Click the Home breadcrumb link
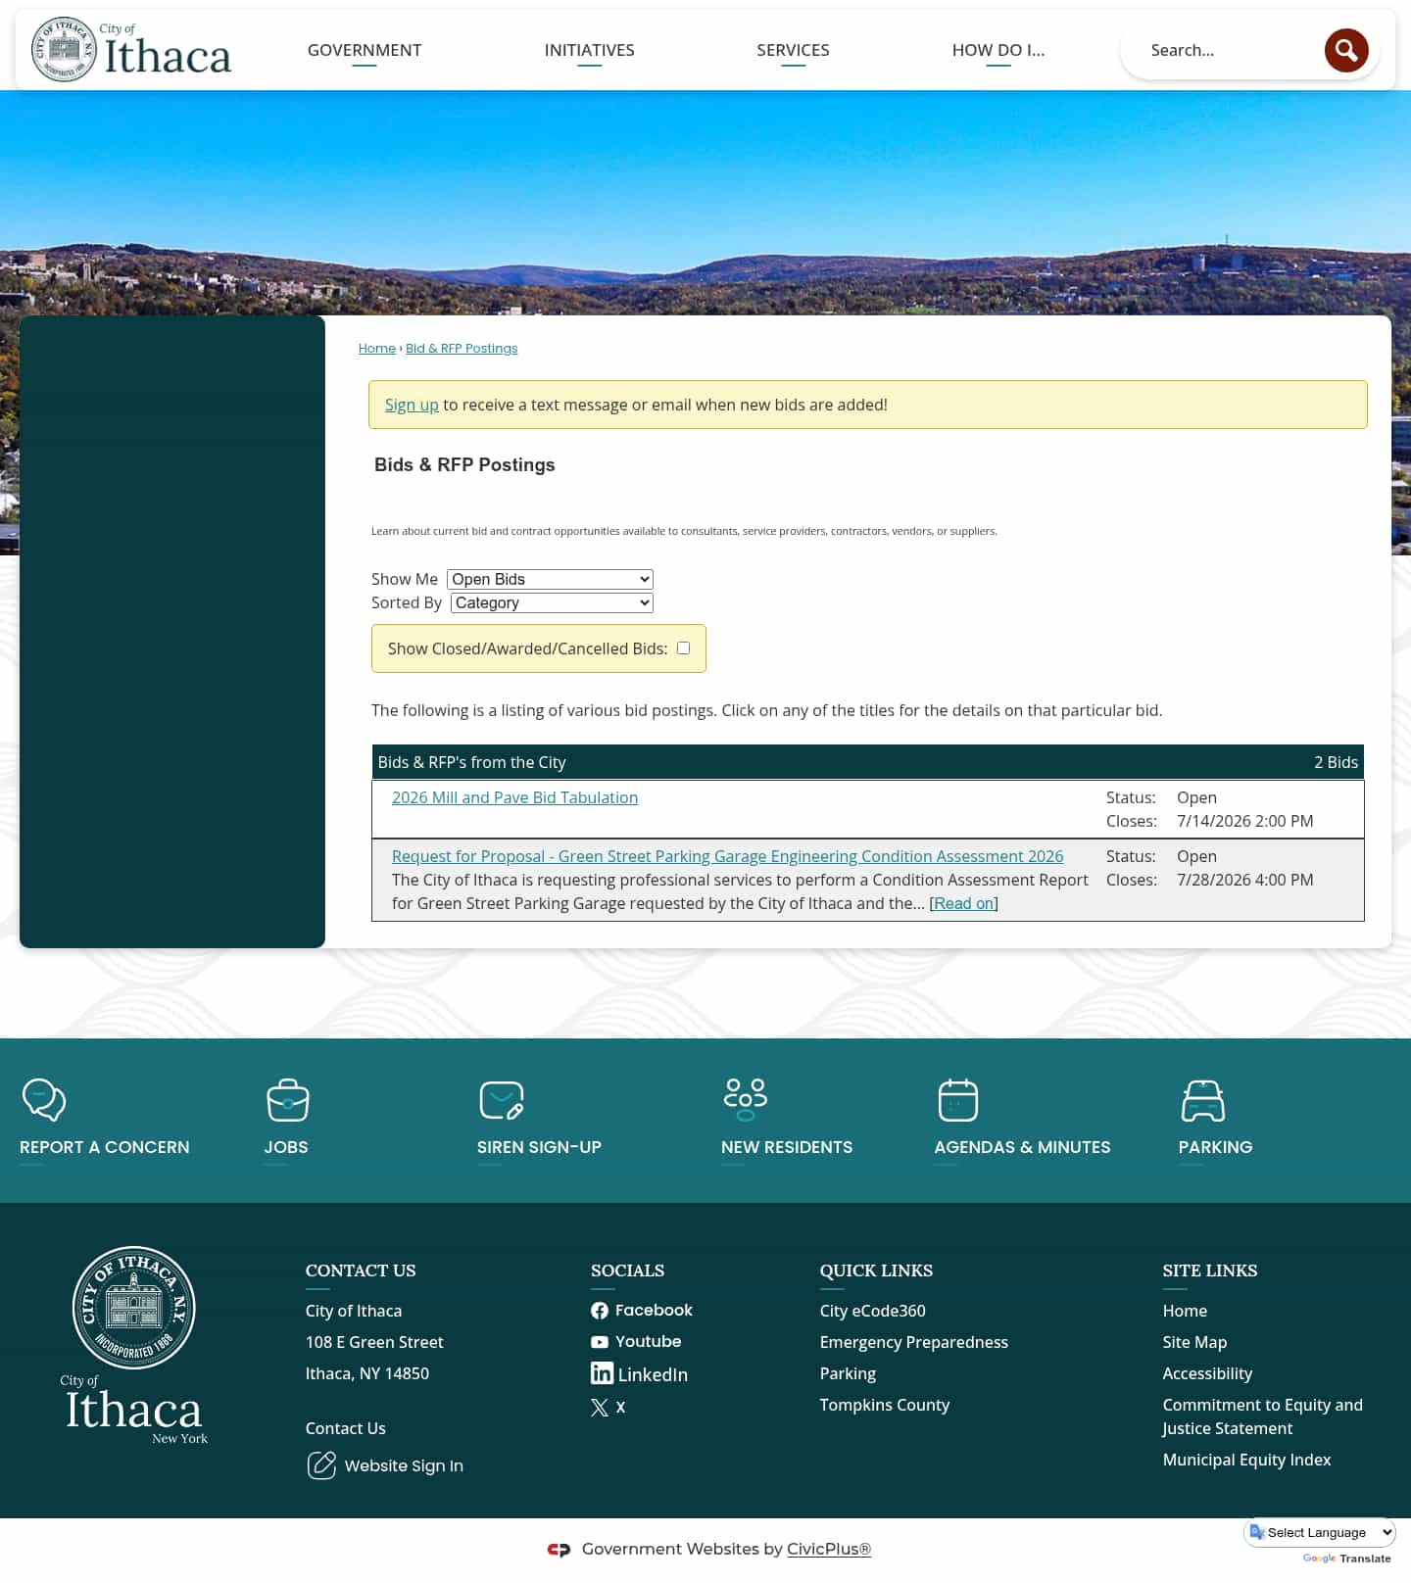Screen dimensions: 1411x1583 point(377,349)
